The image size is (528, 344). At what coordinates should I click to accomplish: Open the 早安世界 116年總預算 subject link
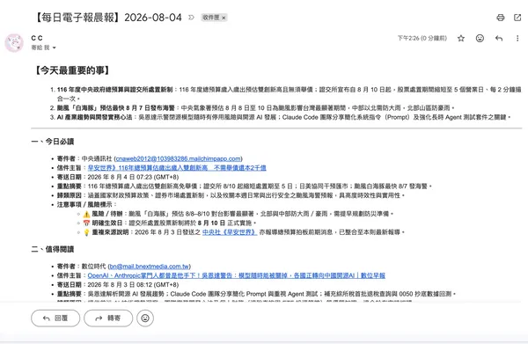coord(177,168)
